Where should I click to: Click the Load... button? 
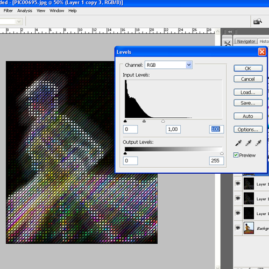[248, 92]
